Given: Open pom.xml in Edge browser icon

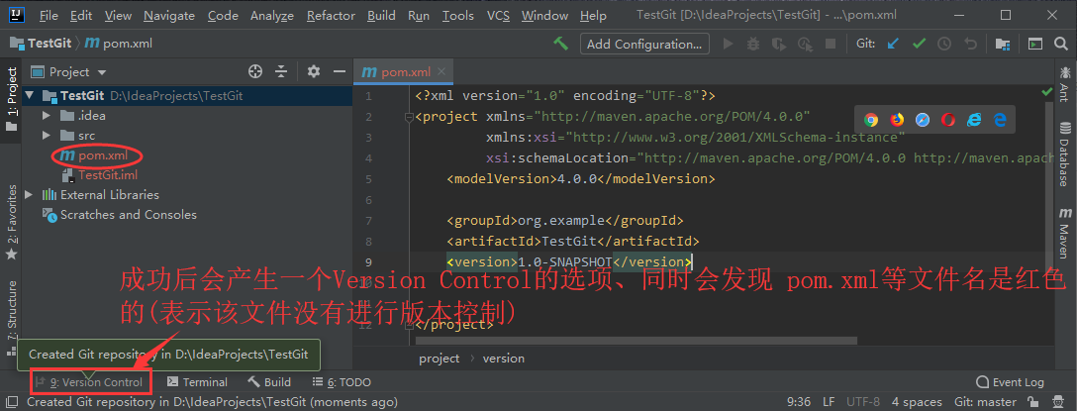Looking at the screenshot, I should pos(1000,120).
